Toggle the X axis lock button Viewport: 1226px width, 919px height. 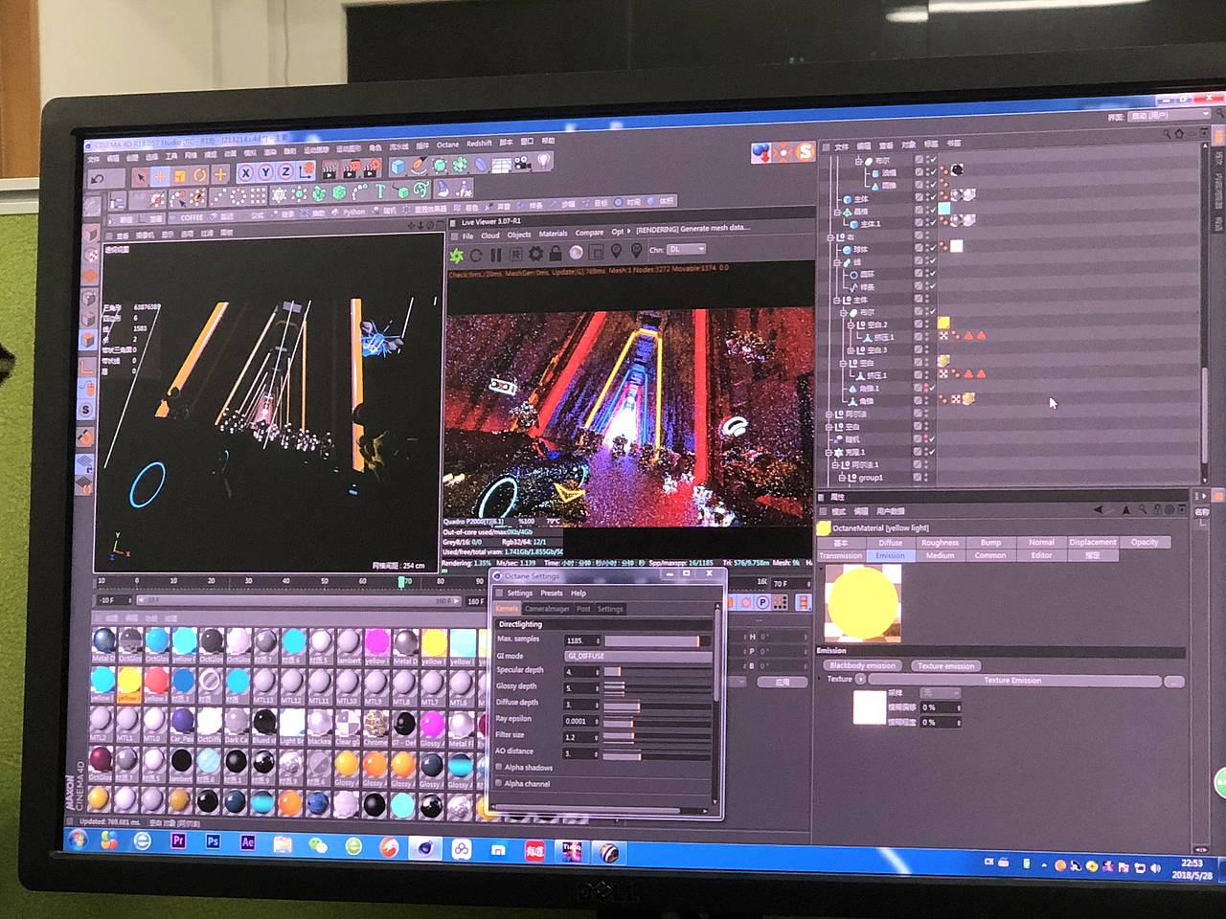coord(245,173)
